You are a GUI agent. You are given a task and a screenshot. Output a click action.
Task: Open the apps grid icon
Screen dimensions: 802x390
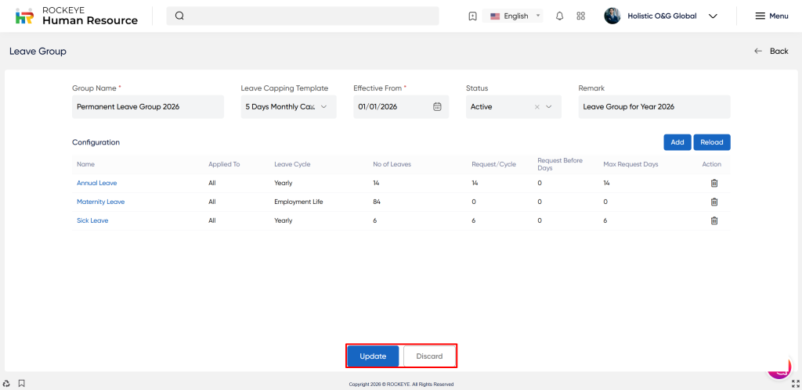point(580,16)
